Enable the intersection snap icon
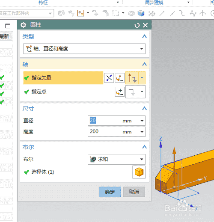This screenshot has width=214, height=222. click(x=193, y=13)
